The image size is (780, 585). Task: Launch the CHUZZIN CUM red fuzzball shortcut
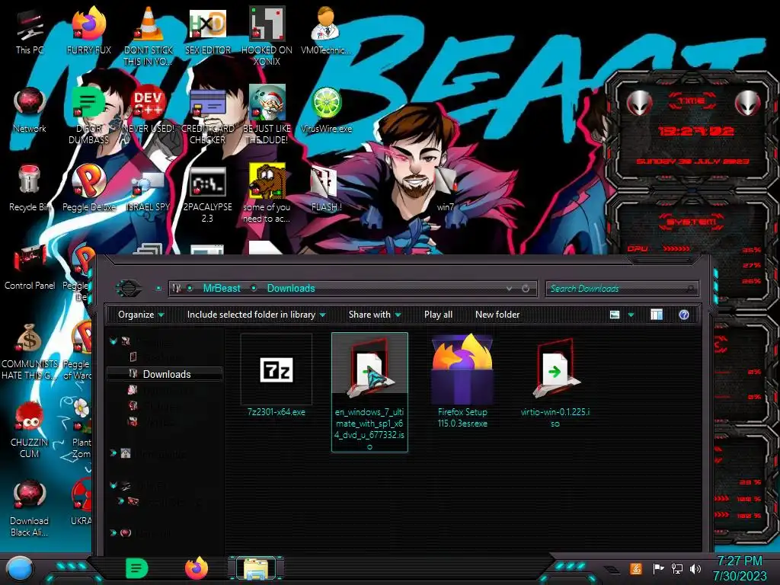[30, 430]
